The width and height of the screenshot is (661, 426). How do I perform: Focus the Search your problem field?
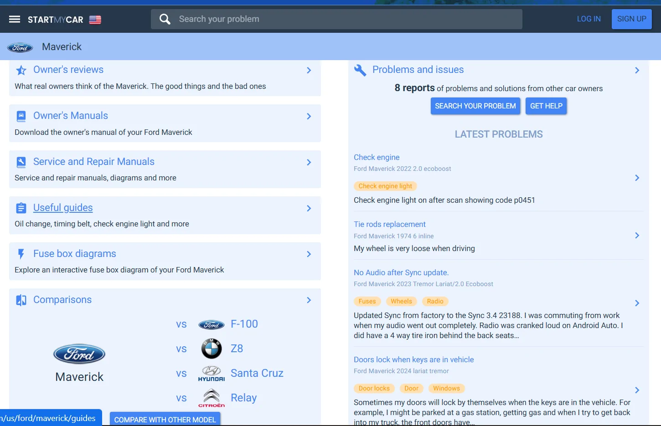pyautogui.click(x=336, y=19)
